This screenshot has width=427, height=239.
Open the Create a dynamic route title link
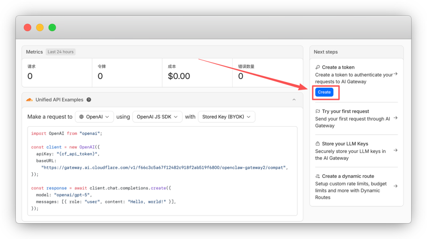348,176
